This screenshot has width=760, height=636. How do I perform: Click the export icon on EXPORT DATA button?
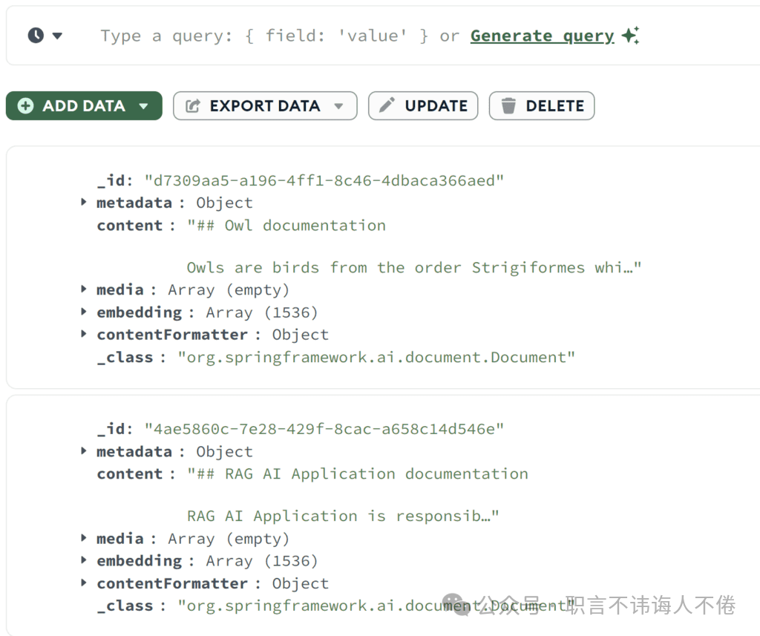click(x=191, y=105)
